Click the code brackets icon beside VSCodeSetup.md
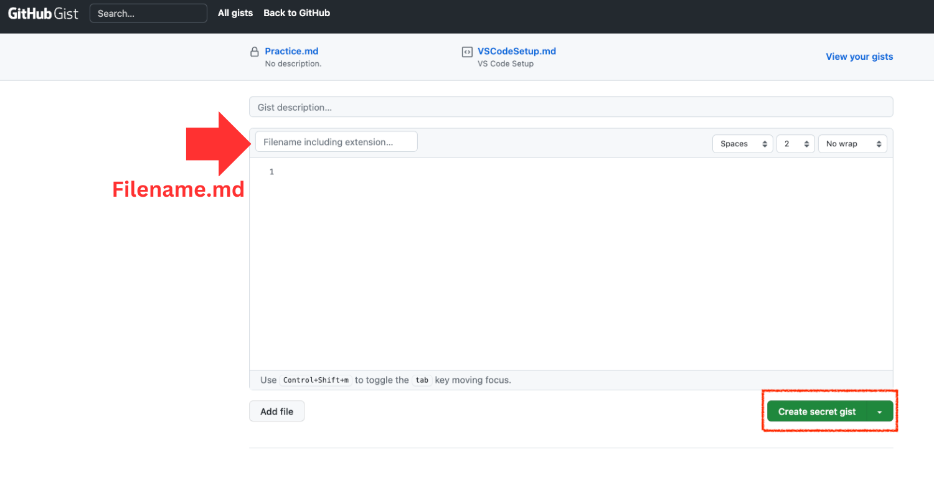Image resolution: width=934 pixels, height=498 pixels. (466, 51)
